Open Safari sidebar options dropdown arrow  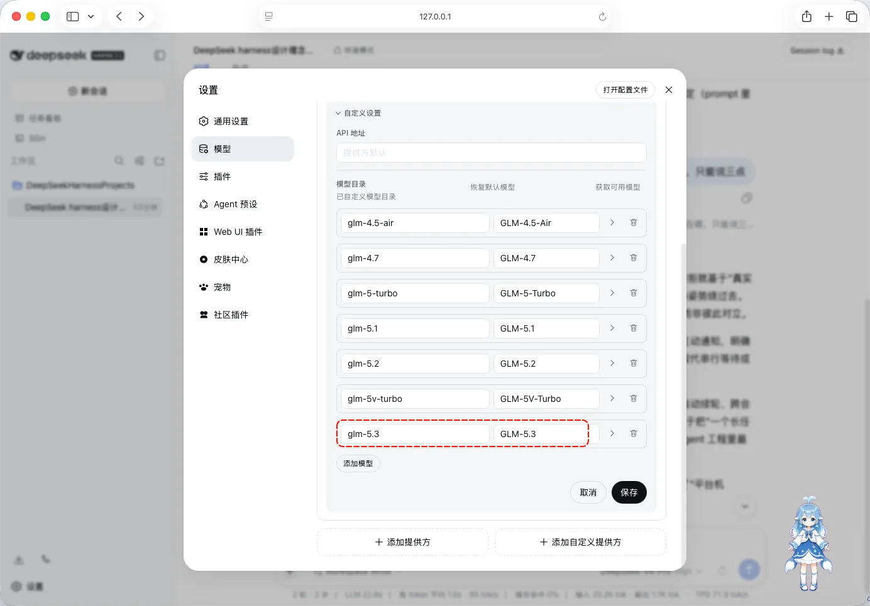91,16
